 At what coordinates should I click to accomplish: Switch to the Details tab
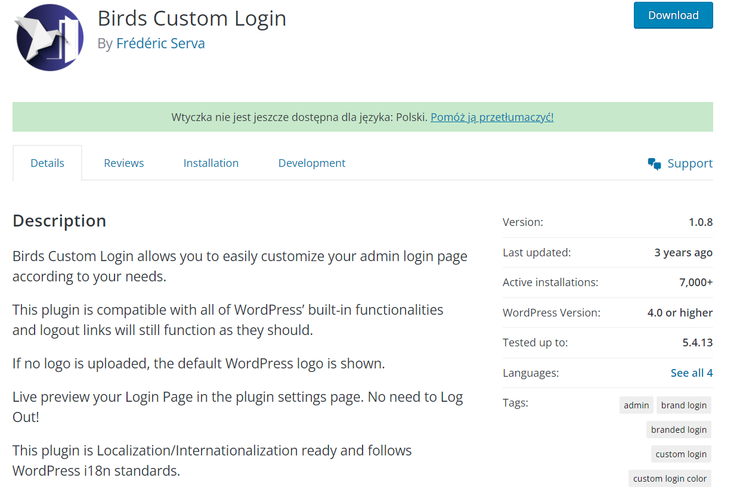pyautogui.click(x=47, y=163)
